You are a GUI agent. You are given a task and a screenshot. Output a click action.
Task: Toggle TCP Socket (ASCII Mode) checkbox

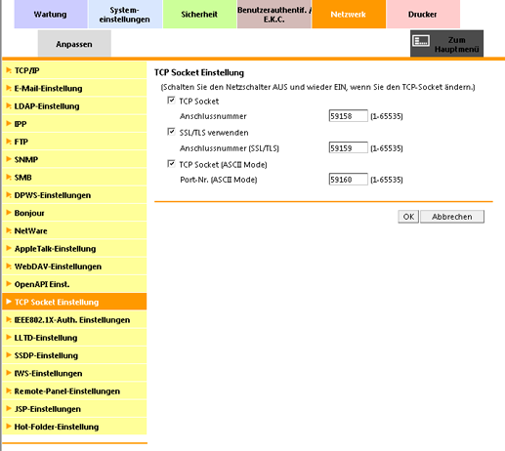[171, 164]
